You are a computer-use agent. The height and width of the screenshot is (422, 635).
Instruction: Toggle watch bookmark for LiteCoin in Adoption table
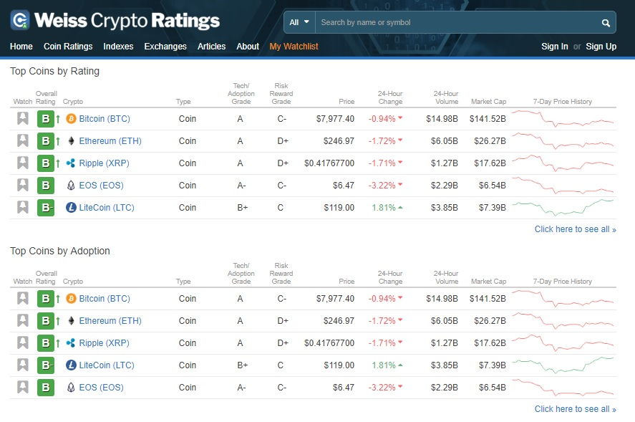coord(23,365)
